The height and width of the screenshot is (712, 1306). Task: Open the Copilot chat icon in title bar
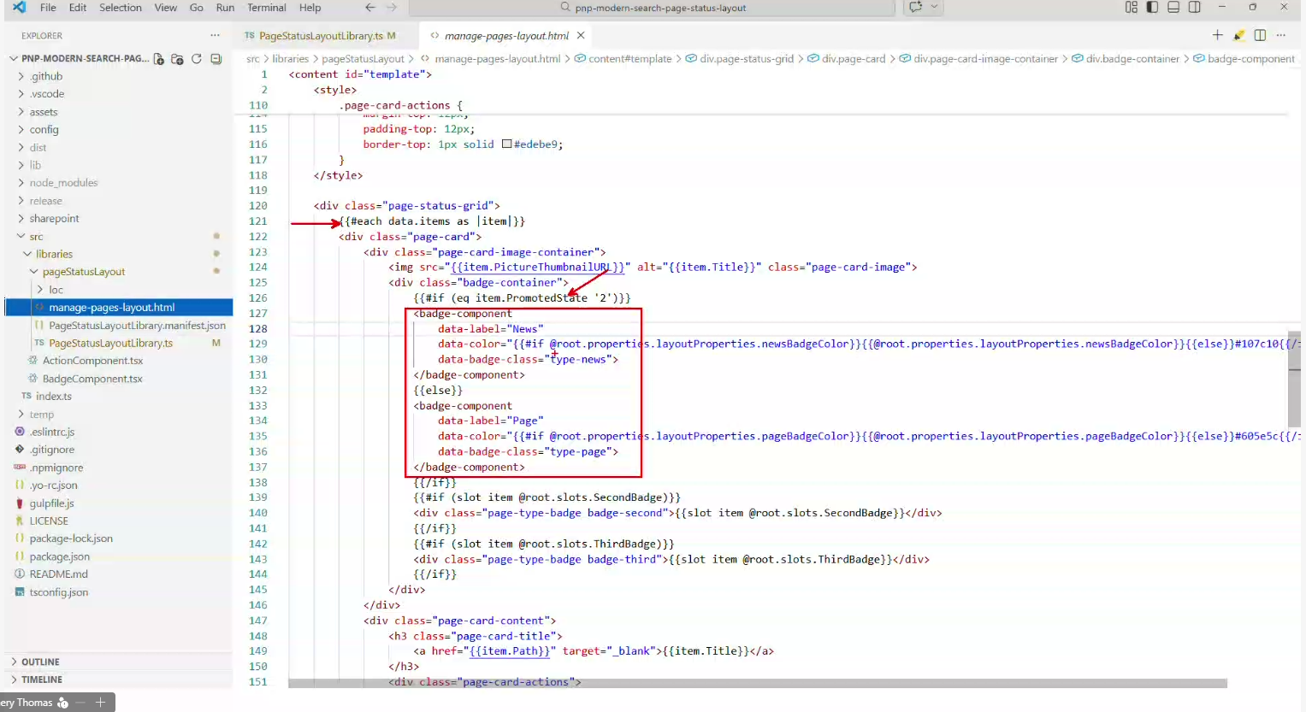pos(916,8)
